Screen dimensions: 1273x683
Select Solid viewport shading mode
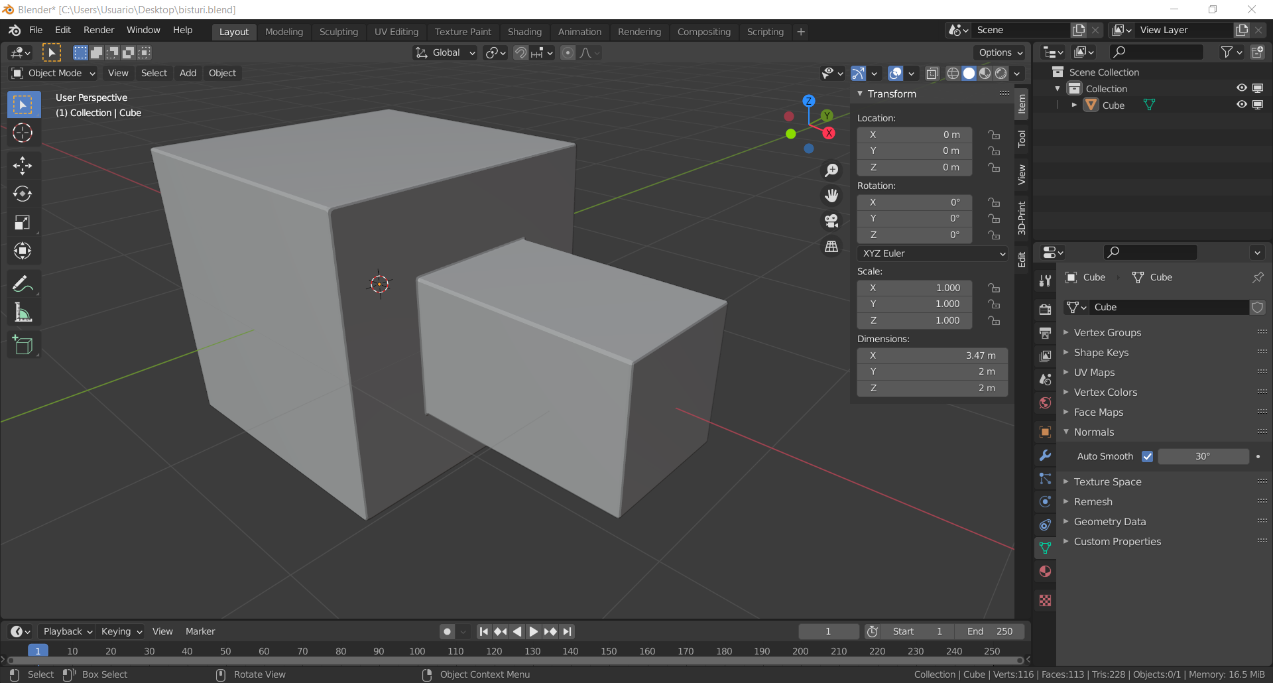[x=969, y=73]
